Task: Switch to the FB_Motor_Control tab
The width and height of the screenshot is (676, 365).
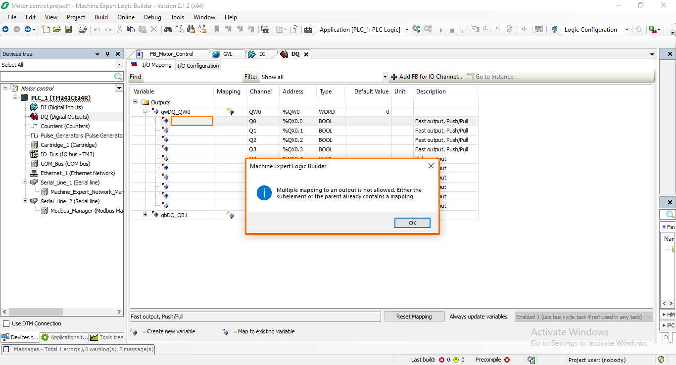Action: [x=173, y=54]
